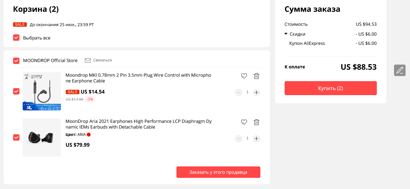Toggle the 'Выбрать все' checkbox
This screenshot has height=189, width=410.
[16, 38]
